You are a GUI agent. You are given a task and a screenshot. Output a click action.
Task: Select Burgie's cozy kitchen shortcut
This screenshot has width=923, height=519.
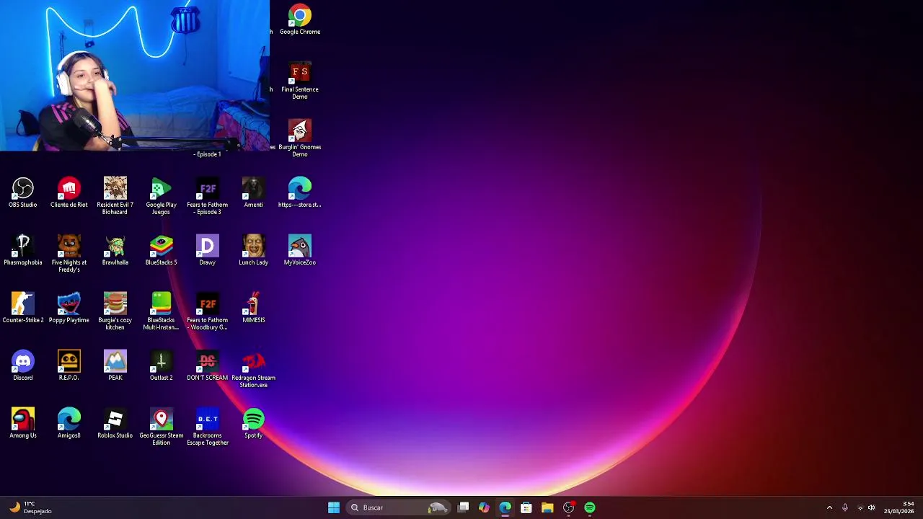[115, 311]
